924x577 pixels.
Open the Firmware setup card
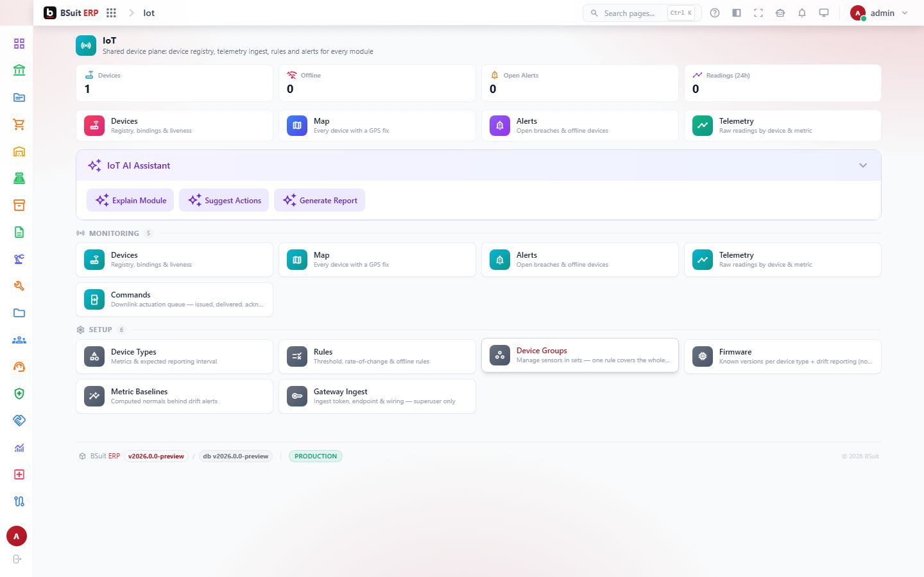783,356
